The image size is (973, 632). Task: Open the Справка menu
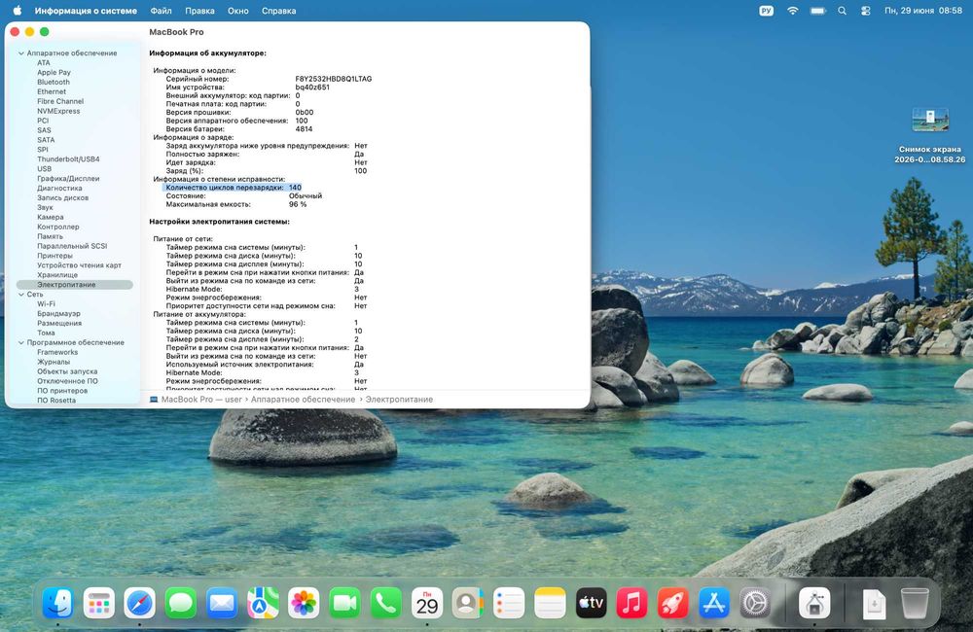[278, 11]
